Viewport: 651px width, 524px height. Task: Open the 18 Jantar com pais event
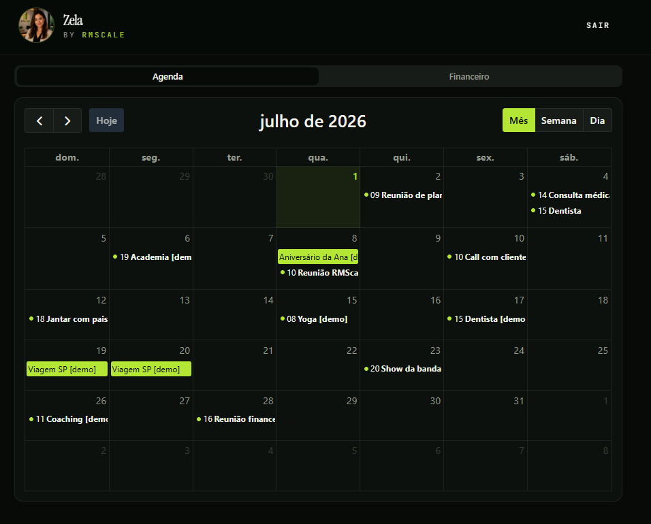point(67,319)
